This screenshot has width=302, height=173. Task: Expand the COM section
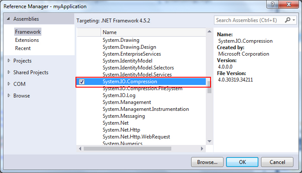point(9,84)
